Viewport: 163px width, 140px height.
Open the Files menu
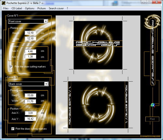tap(6, 8)
